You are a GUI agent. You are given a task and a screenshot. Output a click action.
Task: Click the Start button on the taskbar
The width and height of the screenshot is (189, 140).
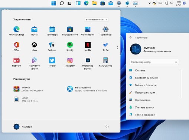[x=53, y=3]
